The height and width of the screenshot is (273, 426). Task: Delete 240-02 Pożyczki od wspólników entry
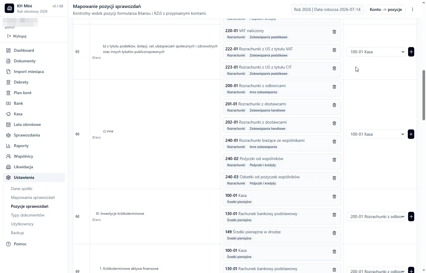[x=334, y=160]
